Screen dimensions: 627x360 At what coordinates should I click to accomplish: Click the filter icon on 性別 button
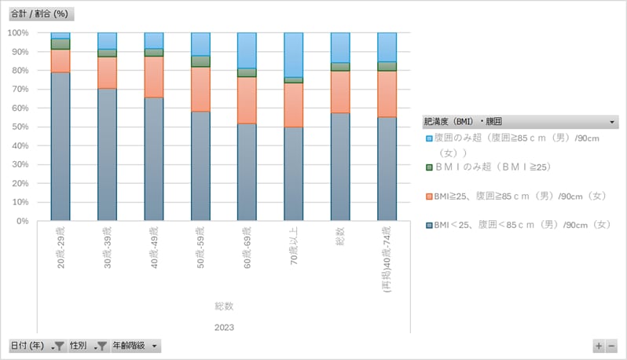point(101,346)
